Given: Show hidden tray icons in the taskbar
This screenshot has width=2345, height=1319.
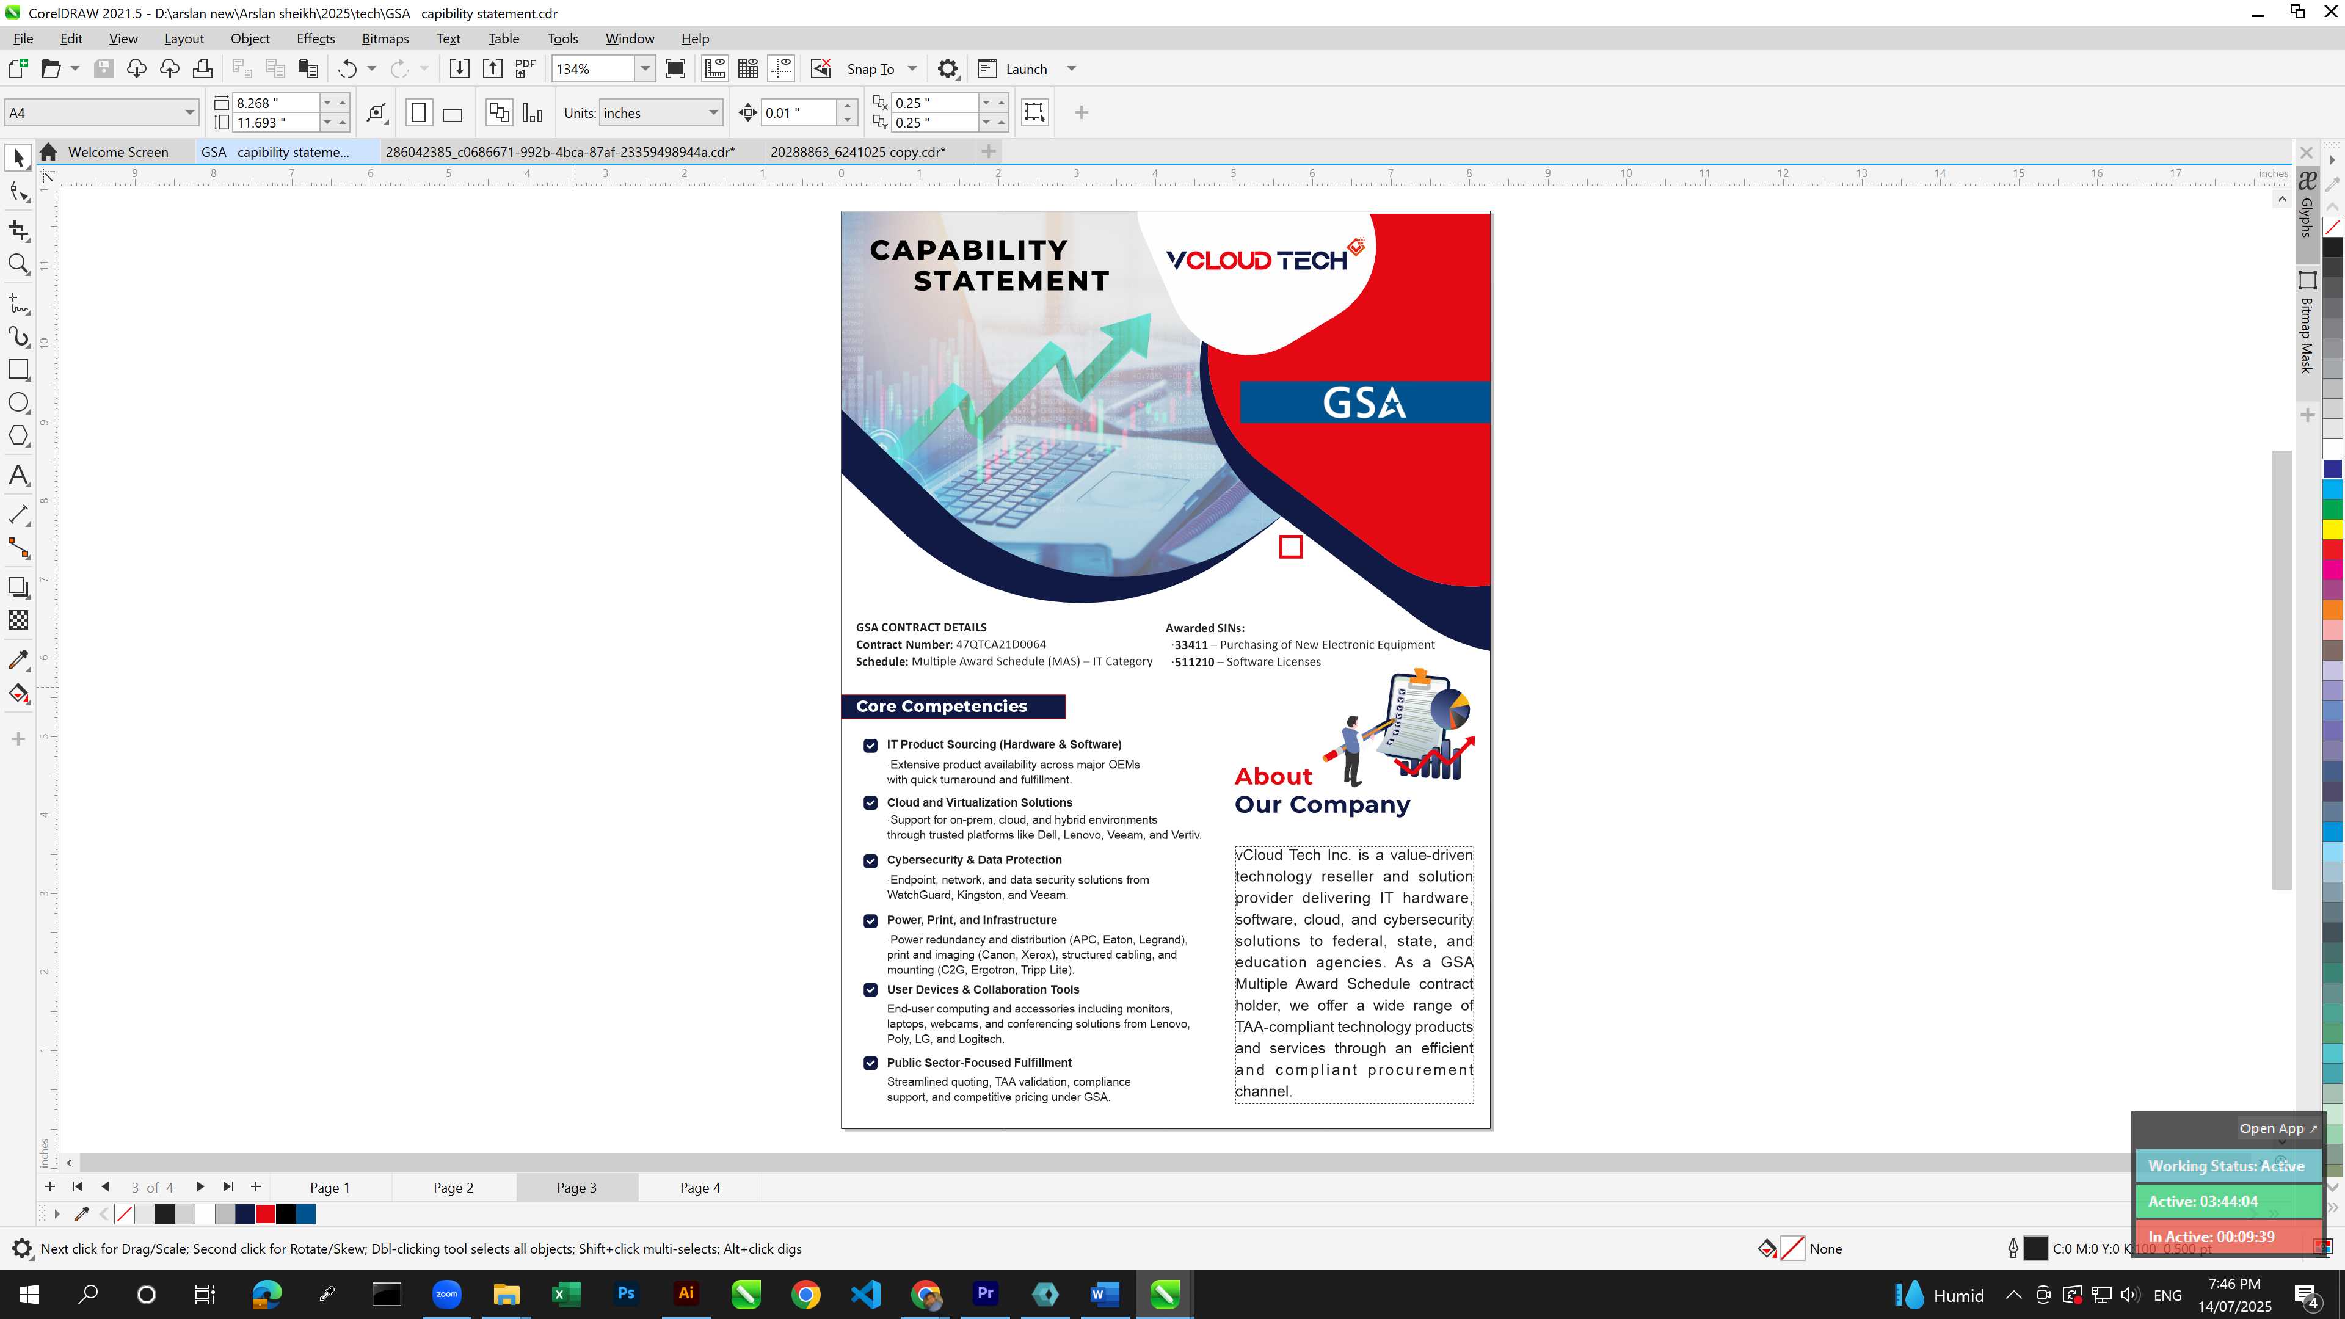Looking at the screenshot, I should (2013, 1295).
